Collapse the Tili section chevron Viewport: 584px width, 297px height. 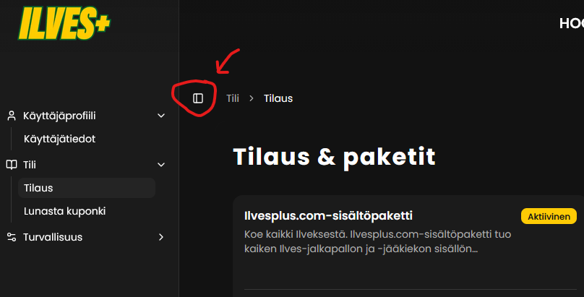click(x=161, y=165)
